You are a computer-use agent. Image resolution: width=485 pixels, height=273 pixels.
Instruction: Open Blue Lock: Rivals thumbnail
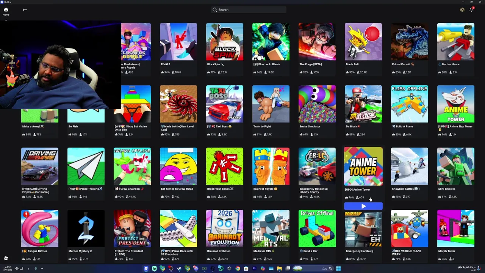tap(271, 42)
